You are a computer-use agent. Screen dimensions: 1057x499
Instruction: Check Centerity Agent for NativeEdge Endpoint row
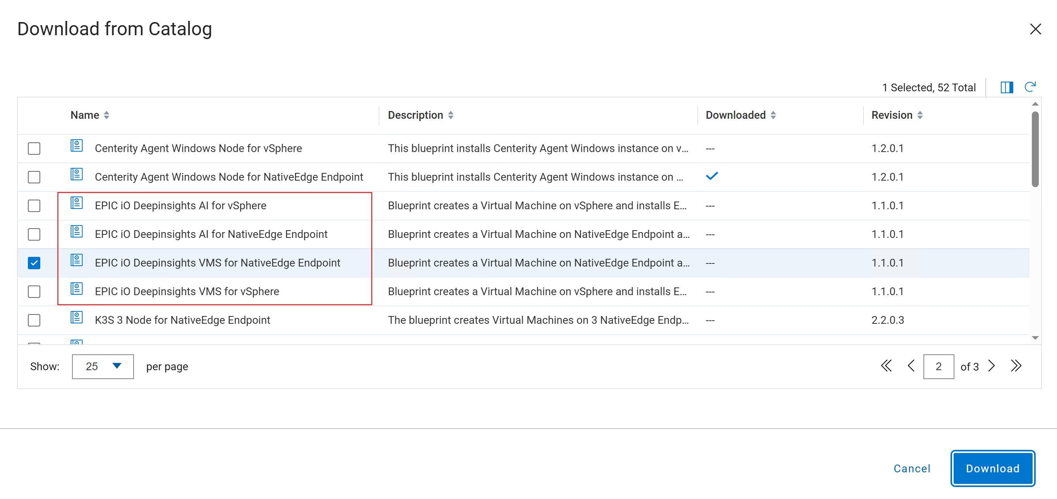point(34,177)
